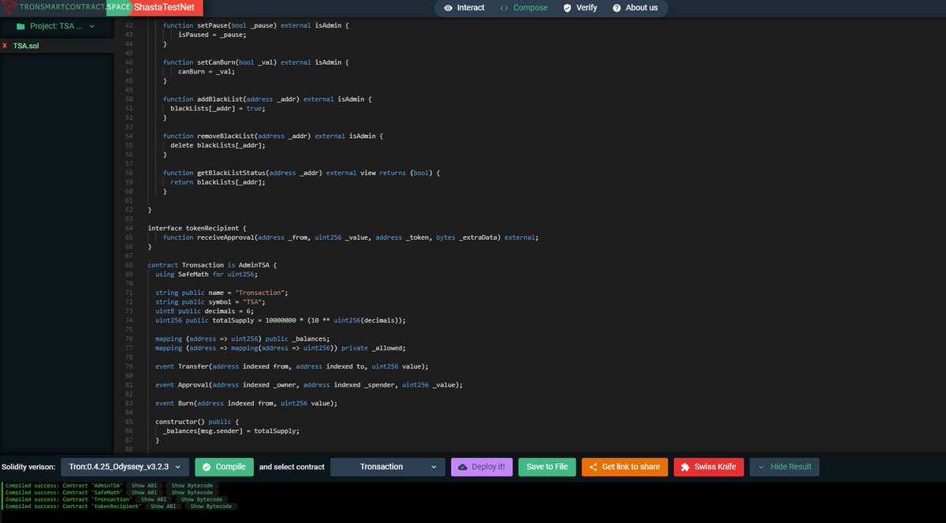Show ABI for the Tronsaction contract
The image size is (946, 523).
(152, 499)
